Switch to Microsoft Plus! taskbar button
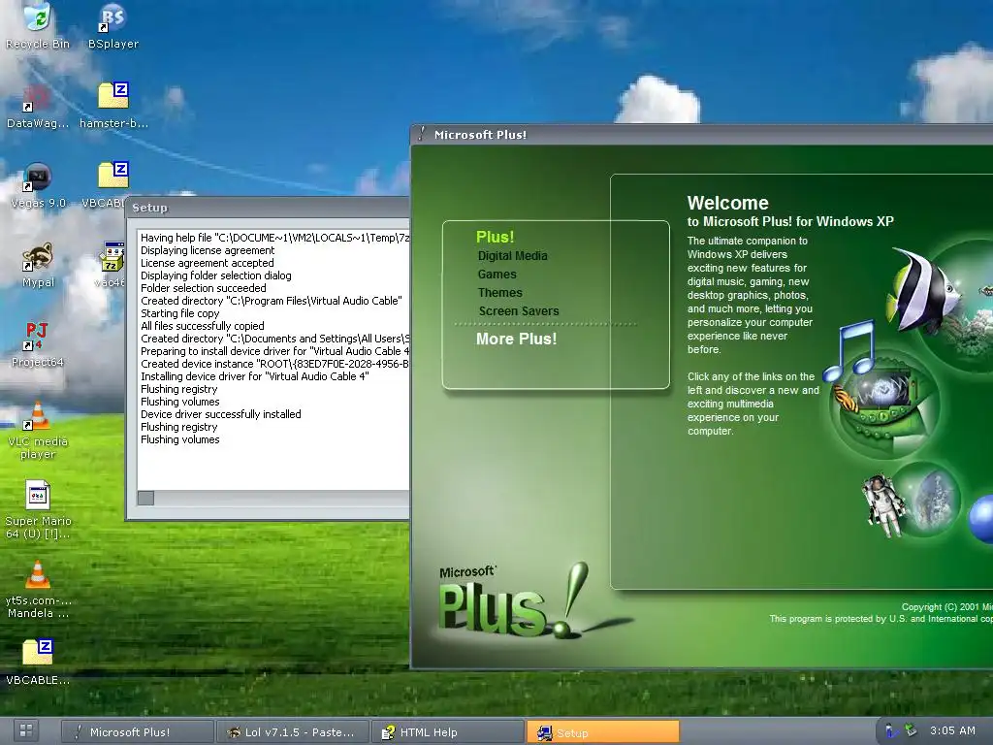The width and height of the screenshot is (993, 745). pos(138,732)
